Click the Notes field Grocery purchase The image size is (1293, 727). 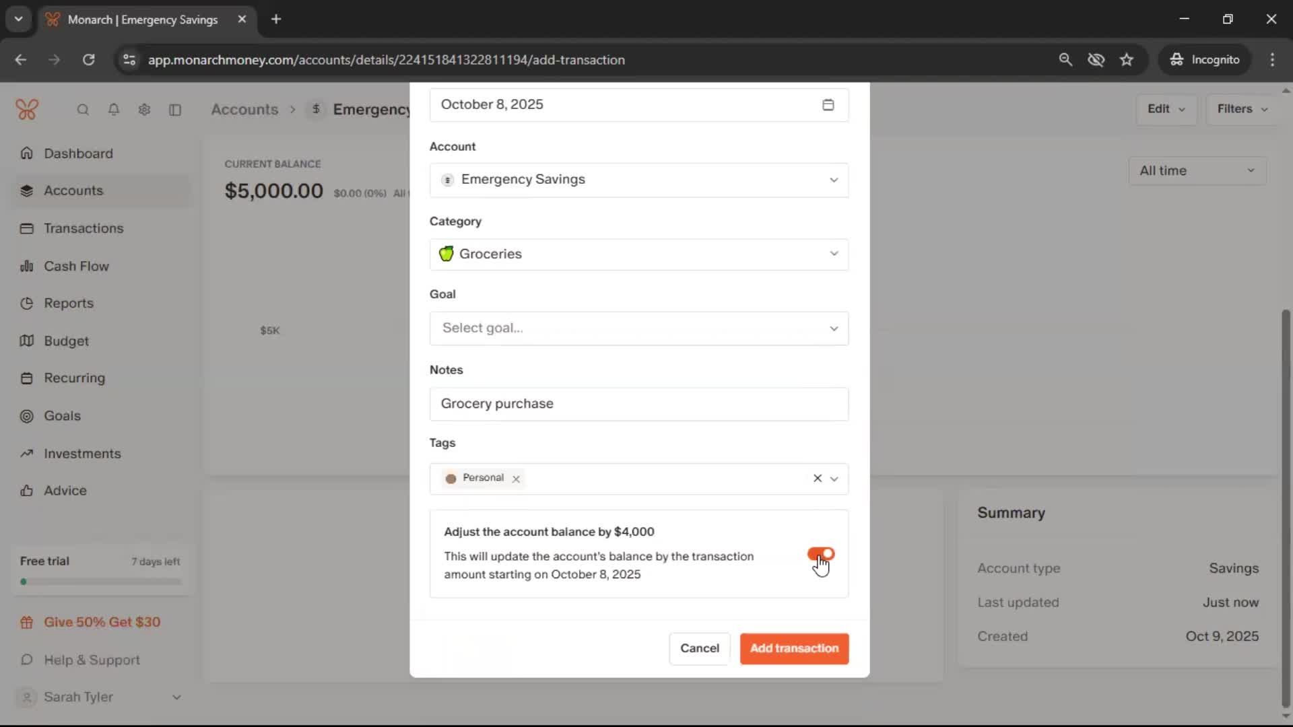(638, 404)
